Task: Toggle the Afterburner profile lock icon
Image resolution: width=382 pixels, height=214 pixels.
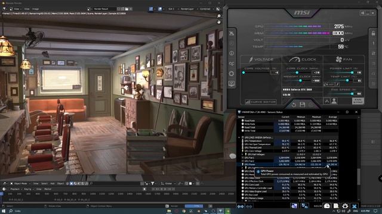Action: 373,33
